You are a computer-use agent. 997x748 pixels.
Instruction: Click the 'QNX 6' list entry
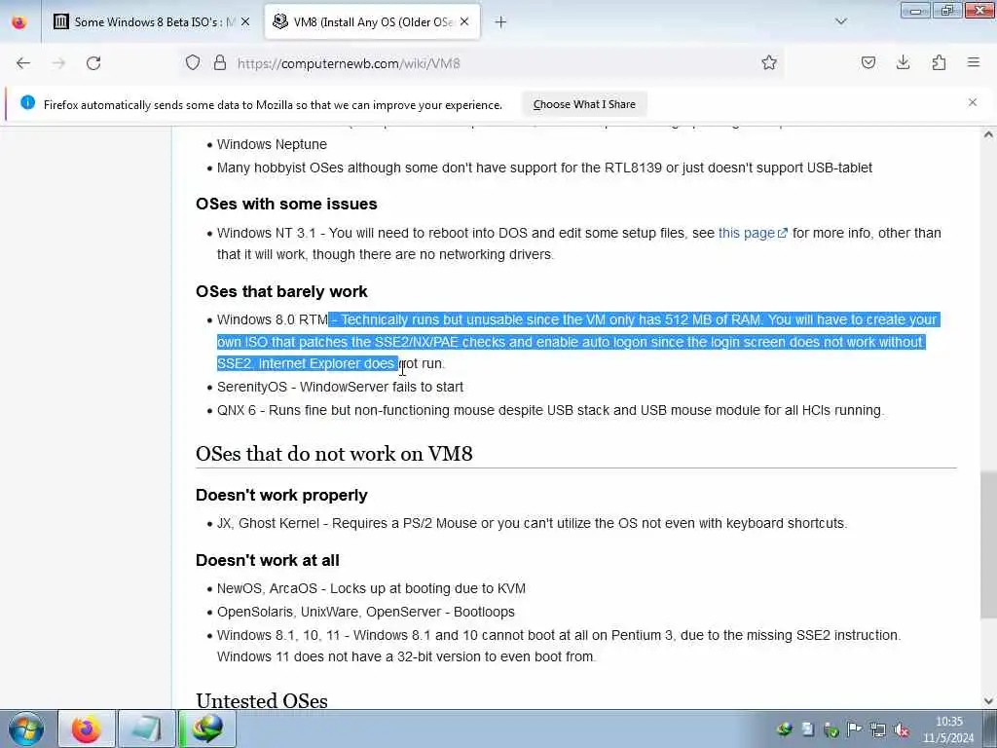[550, 410]
